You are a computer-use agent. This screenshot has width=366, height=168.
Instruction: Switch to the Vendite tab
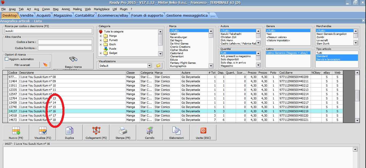[x=27, y=15]
